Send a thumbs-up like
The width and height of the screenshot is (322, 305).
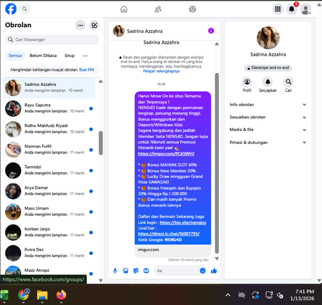(214, 271)
